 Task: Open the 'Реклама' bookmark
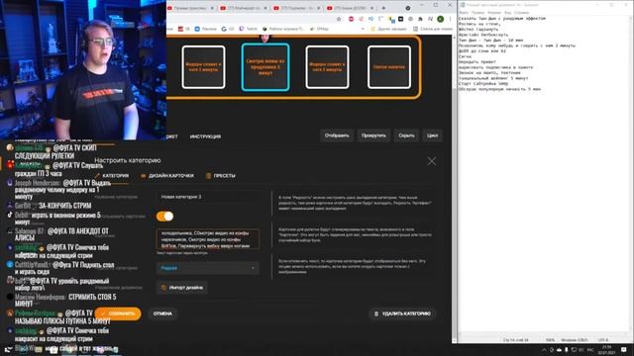[x=206, y=29]
